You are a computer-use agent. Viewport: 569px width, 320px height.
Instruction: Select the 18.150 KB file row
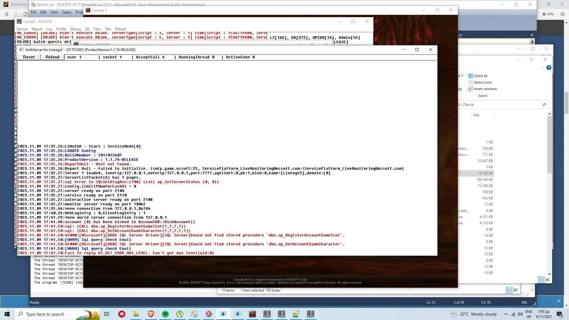476,173
